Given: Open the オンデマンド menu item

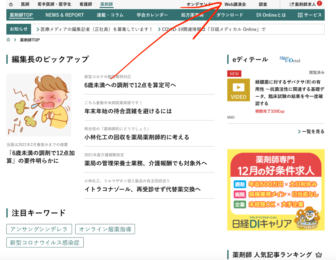Looking at the screenshot, I should tap(199, 4).
